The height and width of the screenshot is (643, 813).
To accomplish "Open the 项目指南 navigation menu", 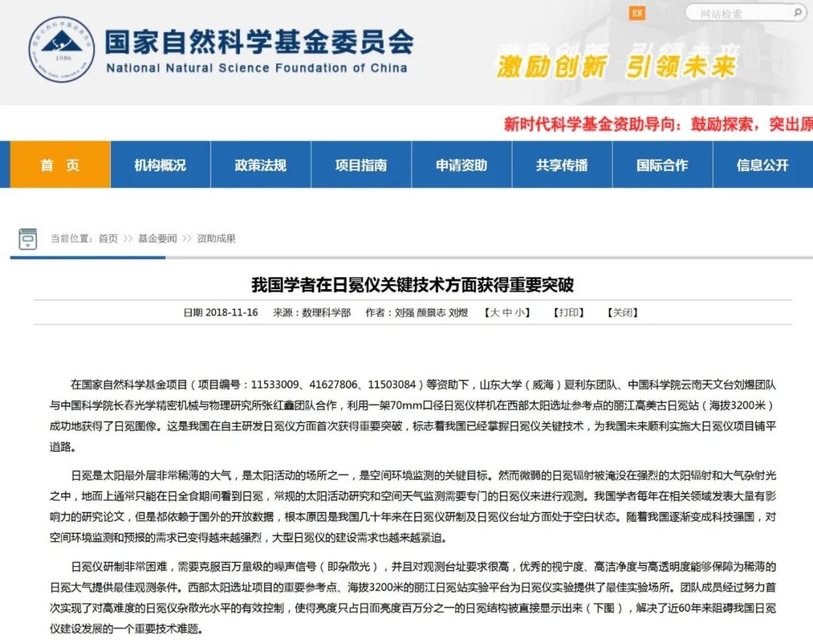I will point(361,164).
